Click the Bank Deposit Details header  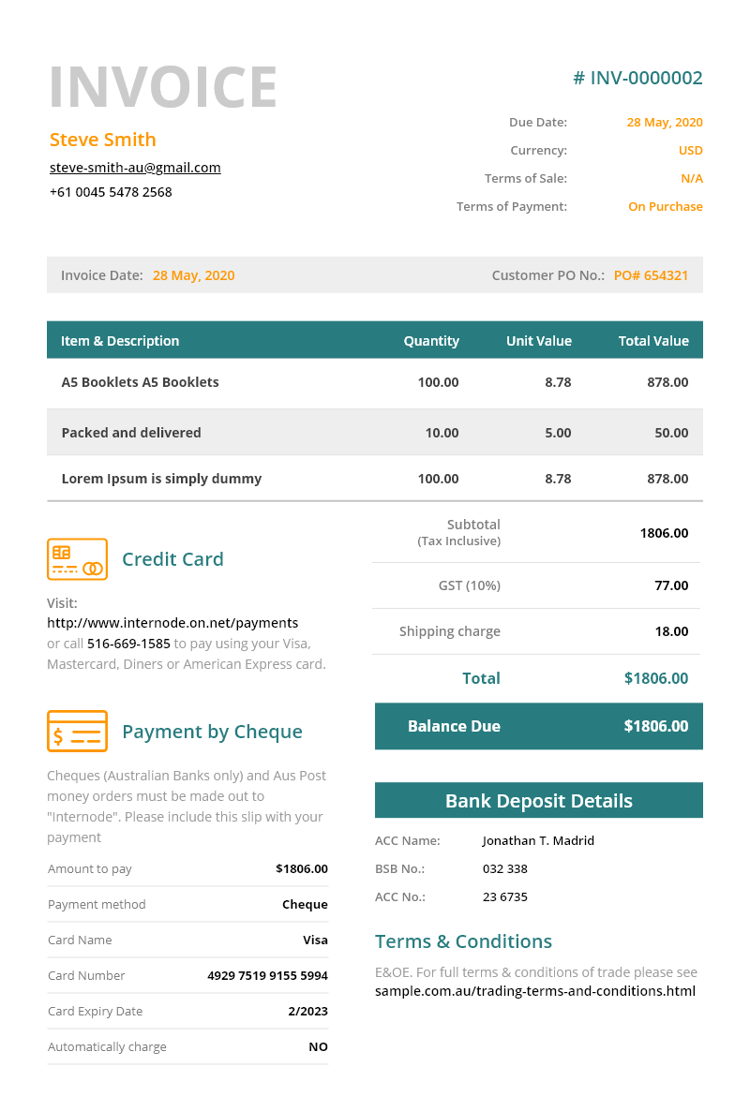point(538,801)
